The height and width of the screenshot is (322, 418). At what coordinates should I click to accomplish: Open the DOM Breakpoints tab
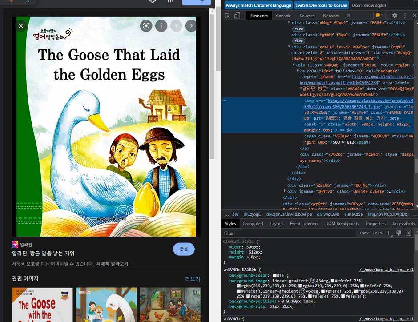[x=342, y=224]
